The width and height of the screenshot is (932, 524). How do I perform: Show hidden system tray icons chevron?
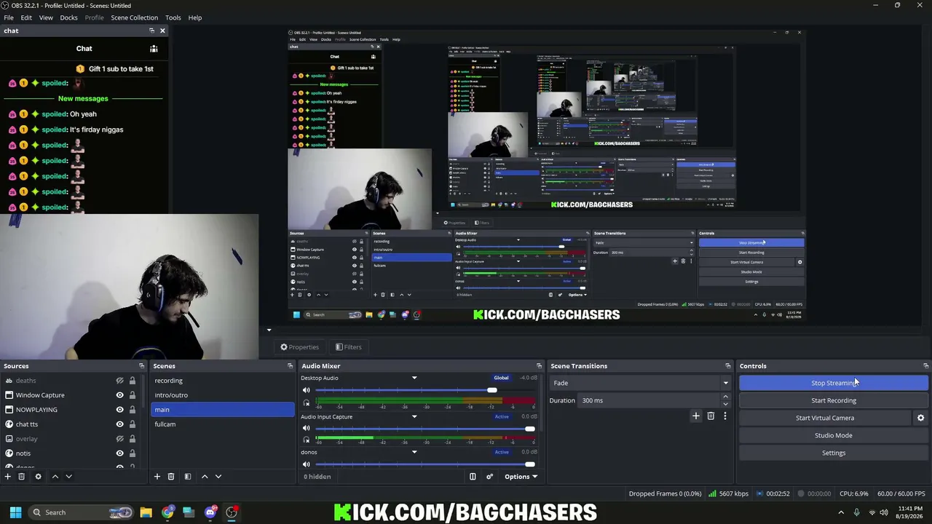(x=841, y=512)
